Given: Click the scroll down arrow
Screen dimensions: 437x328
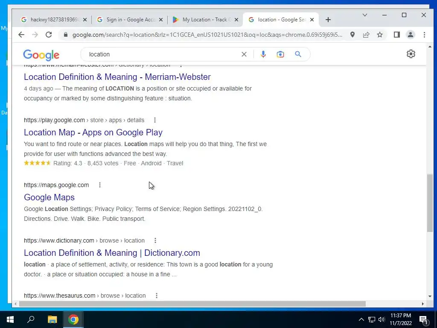Looking at the screenshot, I should click(x=430, y=296).
